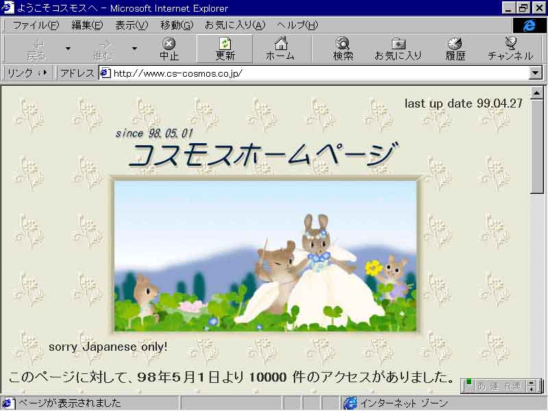Click the 'last up date 99.04.27' text
548x411 pixels.
[x=464, y=103]
